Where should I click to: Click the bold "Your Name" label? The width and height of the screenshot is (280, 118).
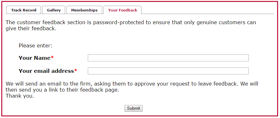click(x=35, y=58)
